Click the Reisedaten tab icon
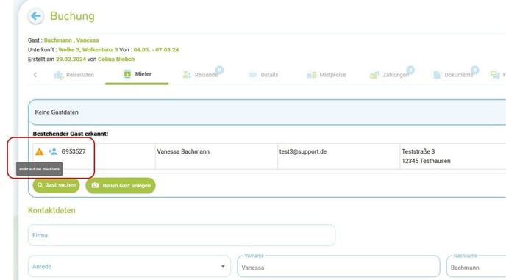This screenshot has height=280, width=506. pos(59,75)
